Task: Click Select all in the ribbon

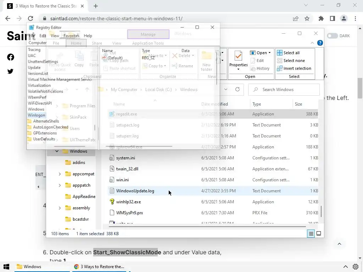Action: (289, 53)
